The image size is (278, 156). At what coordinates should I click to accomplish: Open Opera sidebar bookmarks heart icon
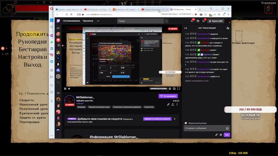click(x=52, y=86)
